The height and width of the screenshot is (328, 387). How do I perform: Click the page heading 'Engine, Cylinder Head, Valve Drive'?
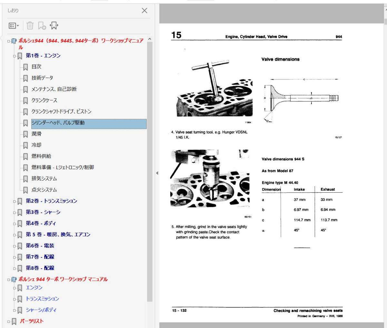[256, 37]
